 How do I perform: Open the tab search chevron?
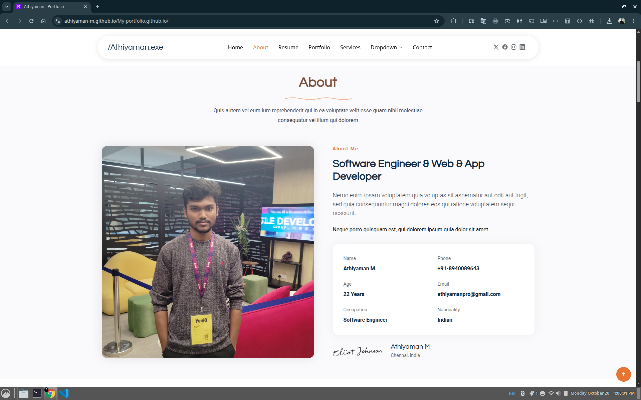(7, 7)
